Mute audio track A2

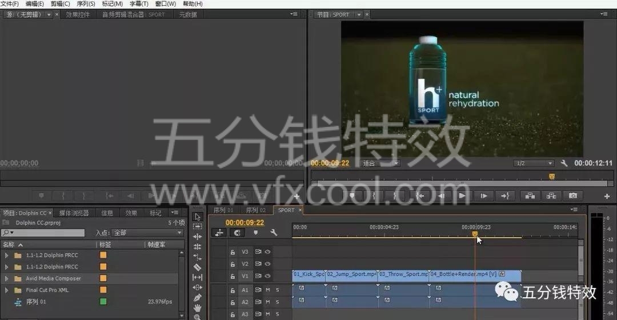click(x=268, y=302)
